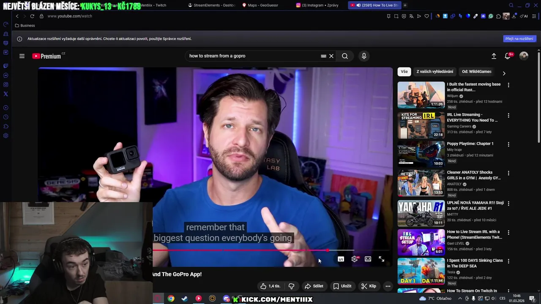Open the YouTube create/upload icon
The image size is (541, 304).
coord(494,56)
